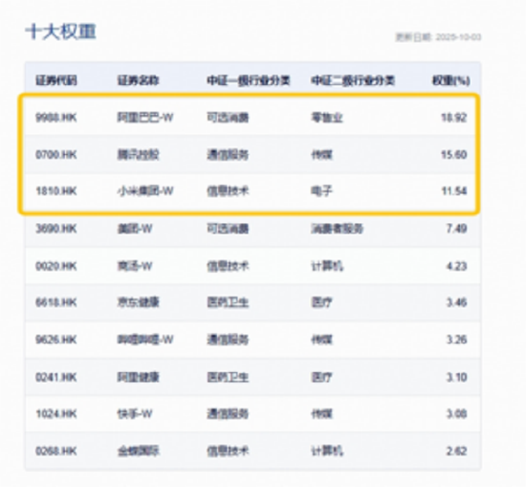Click stock code 0700.HK
This screenshot has width=526, height=487.
pos(56,155)
